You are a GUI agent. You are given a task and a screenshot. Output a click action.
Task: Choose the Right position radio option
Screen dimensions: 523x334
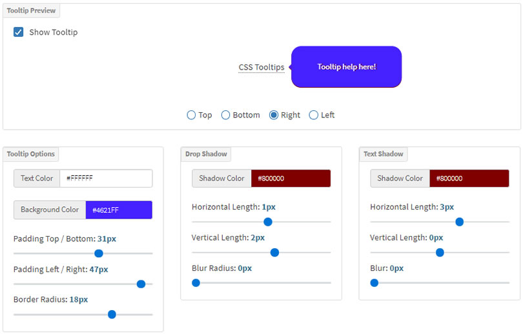274,115
